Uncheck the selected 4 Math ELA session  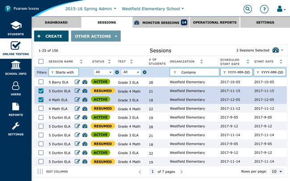point(41,99)
